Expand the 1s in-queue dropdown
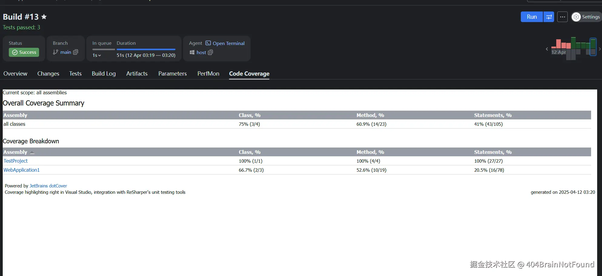Viewport: 602px width, 276px height. pyautogui.click(x=97, y=55)
